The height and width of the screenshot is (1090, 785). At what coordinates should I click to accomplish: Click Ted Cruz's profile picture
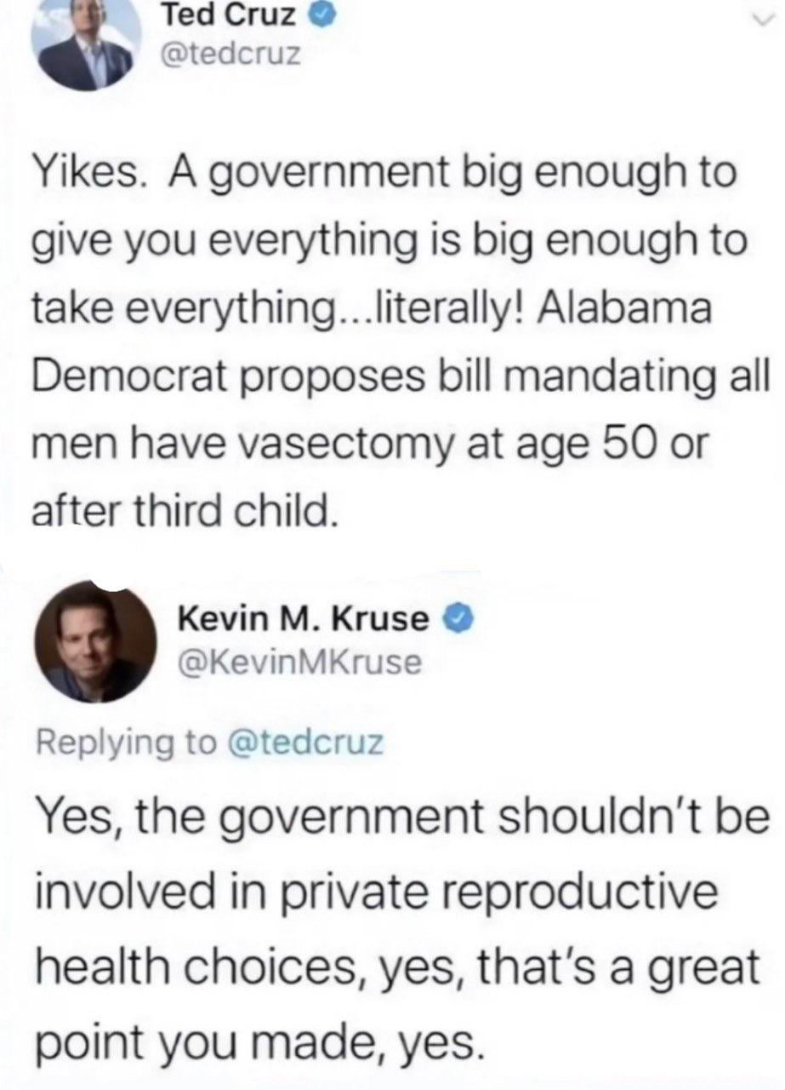[86, 43]
